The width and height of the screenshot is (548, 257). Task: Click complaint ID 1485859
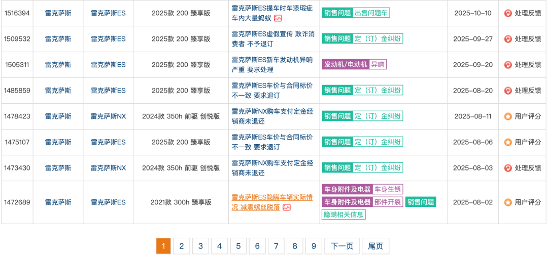[x=17, y=91]
